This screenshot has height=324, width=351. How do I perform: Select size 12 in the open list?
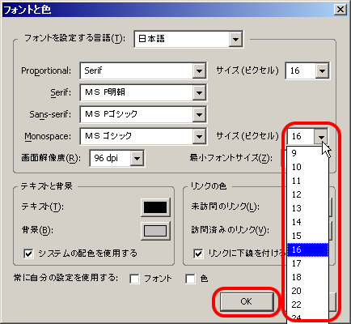(x=307, y=194)
